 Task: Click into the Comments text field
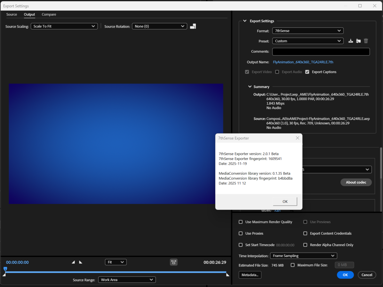click(x=321, y=52)
